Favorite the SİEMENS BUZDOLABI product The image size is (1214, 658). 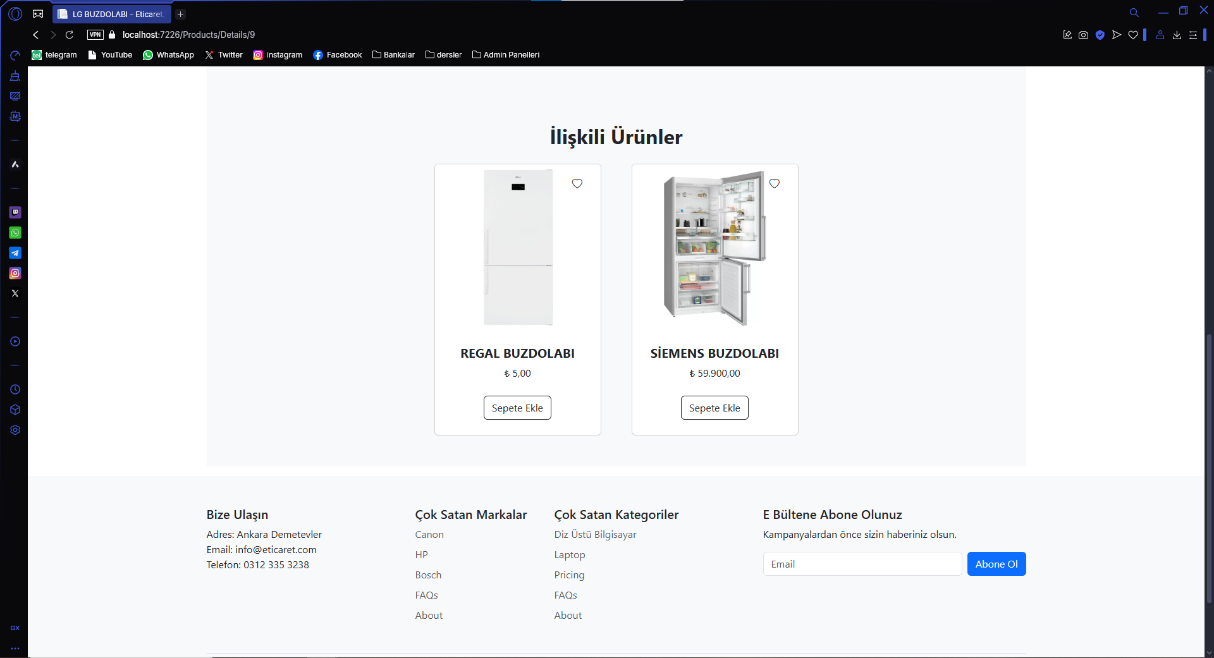click(774, 183)
